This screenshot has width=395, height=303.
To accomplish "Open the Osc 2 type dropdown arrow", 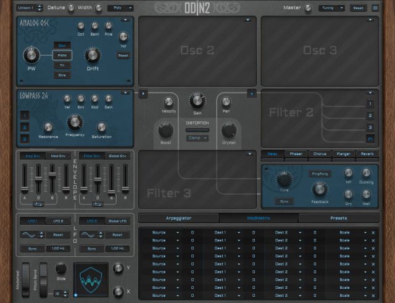I will [247, 20].
